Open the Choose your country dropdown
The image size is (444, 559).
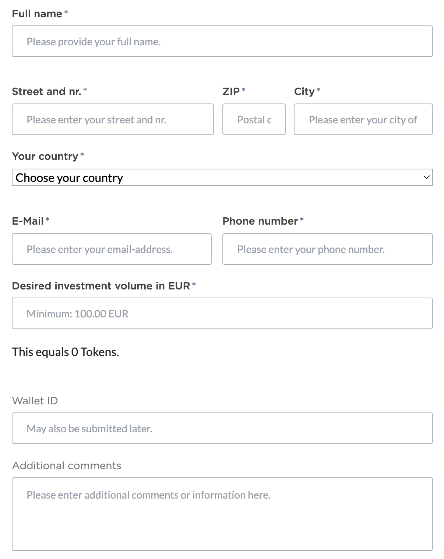[x=222, y=177]
